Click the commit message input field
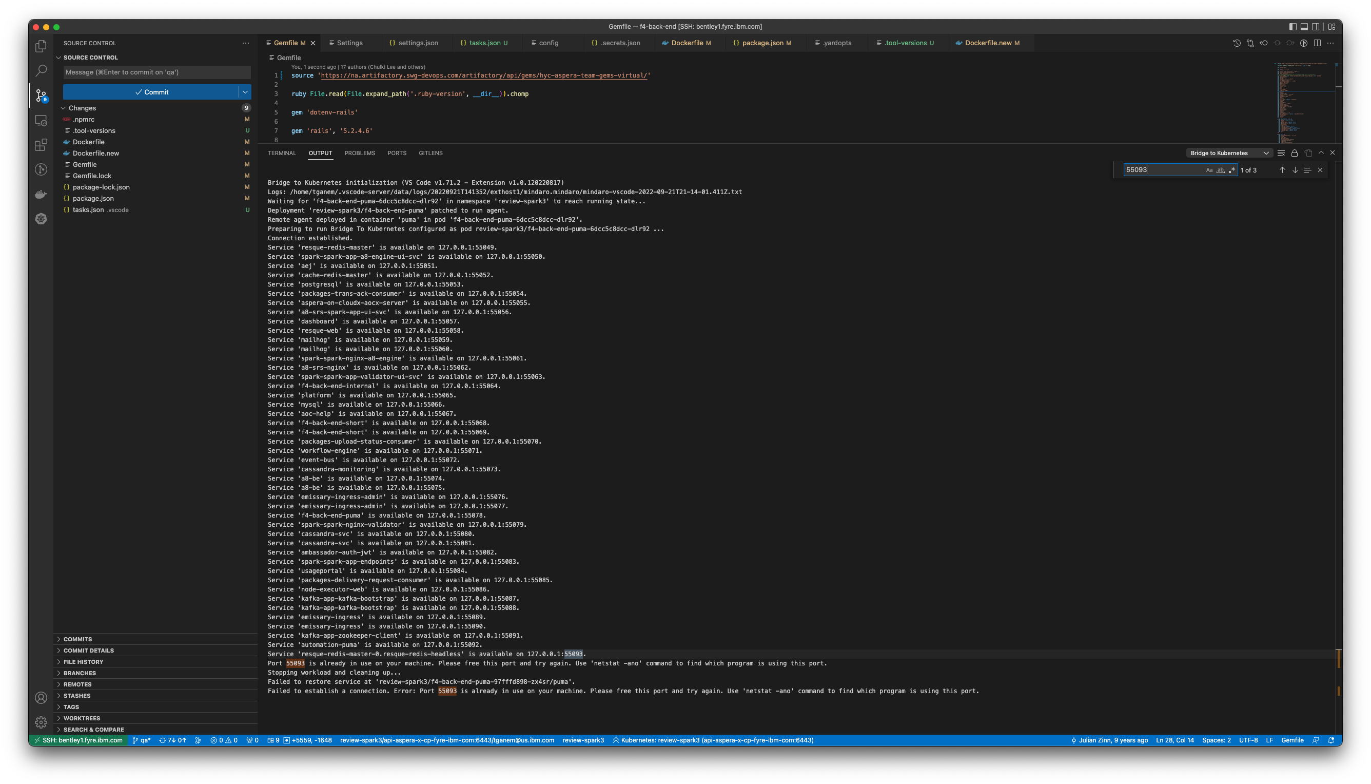Screen dimensions: 1371x784 (x=156, y=72)
